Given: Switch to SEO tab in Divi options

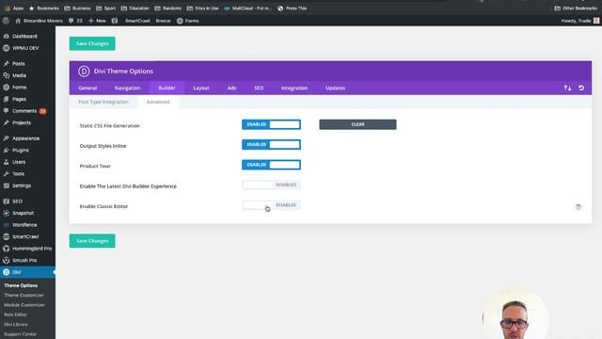Looking at the screenshot, I should [259, 88].
